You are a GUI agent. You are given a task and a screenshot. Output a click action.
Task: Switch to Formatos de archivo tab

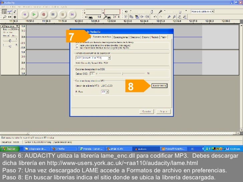[x=102, y=37]
